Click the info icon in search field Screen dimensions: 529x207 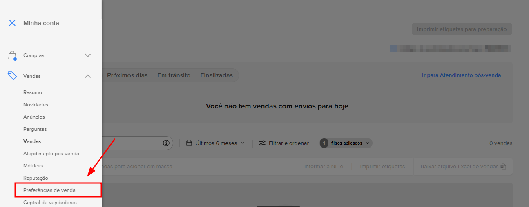point(166,143)
